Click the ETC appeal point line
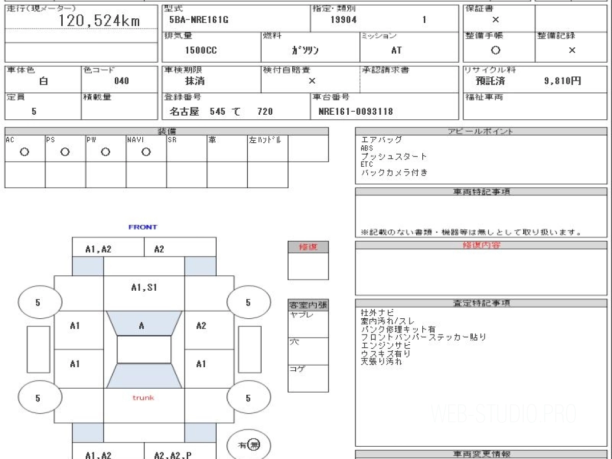Viewport: 612px width, 459px height. tap(367, 165)
